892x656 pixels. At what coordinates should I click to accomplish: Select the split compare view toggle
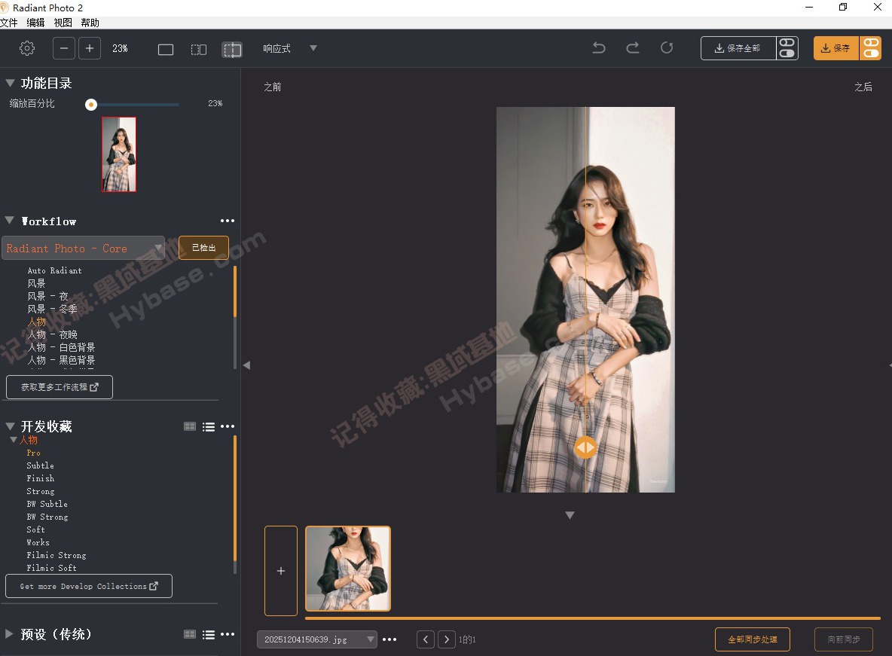[231, 48]
